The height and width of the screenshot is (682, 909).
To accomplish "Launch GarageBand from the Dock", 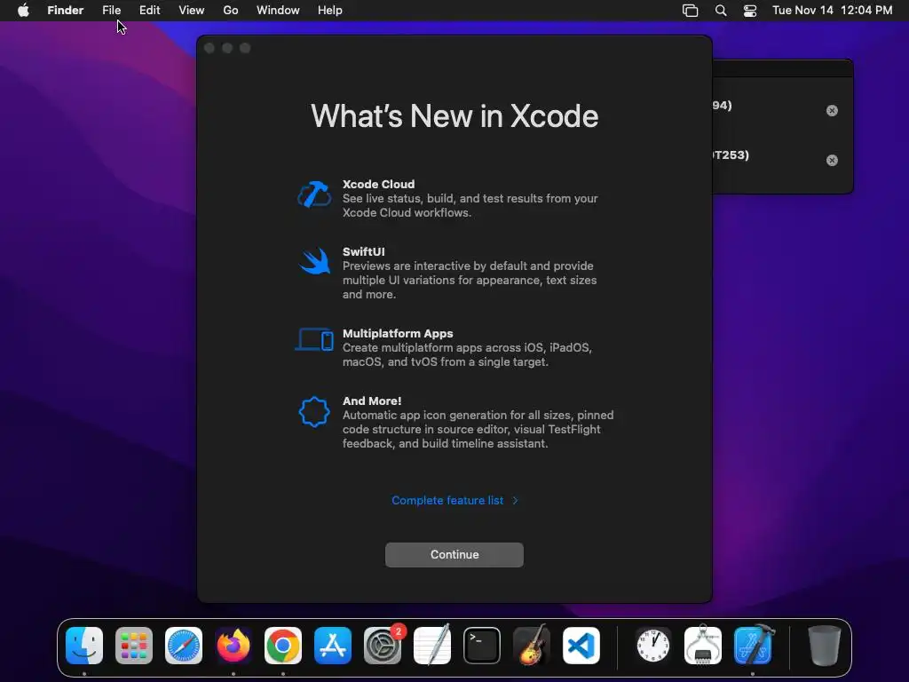I will pyautogui.click(x=532, y=646).
